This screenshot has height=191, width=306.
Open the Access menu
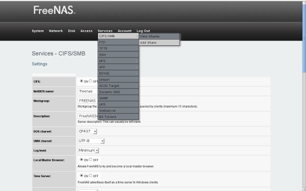[86, 31]
